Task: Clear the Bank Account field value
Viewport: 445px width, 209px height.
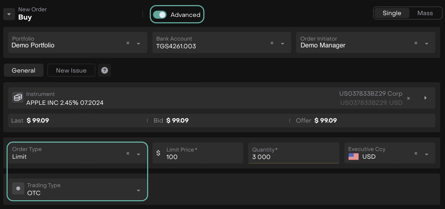Action: 272,43
